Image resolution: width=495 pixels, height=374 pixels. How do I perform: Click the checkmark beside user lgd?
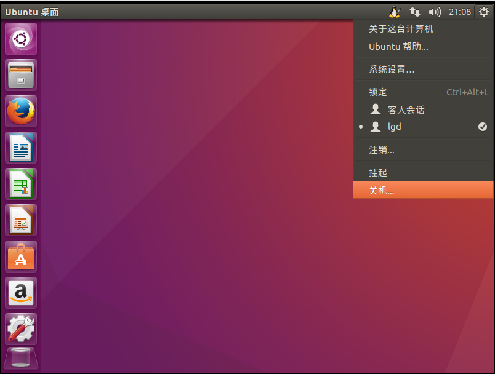coord(482,127)
